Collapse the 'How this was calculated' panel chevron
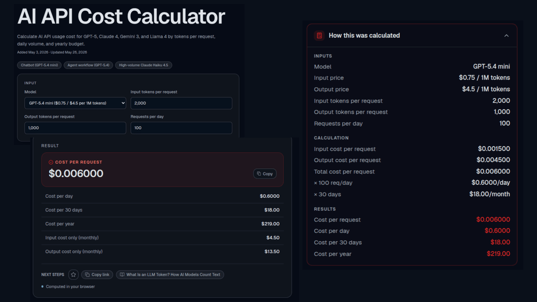The width and height of the screenshot is (537, 302). [506, 35]
